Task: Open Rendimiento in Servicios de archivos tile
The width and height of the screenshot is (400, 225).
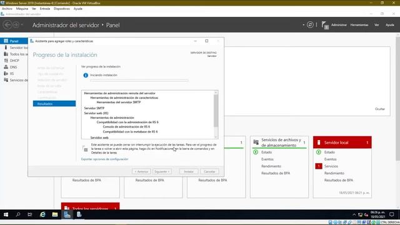Action: 271,166
